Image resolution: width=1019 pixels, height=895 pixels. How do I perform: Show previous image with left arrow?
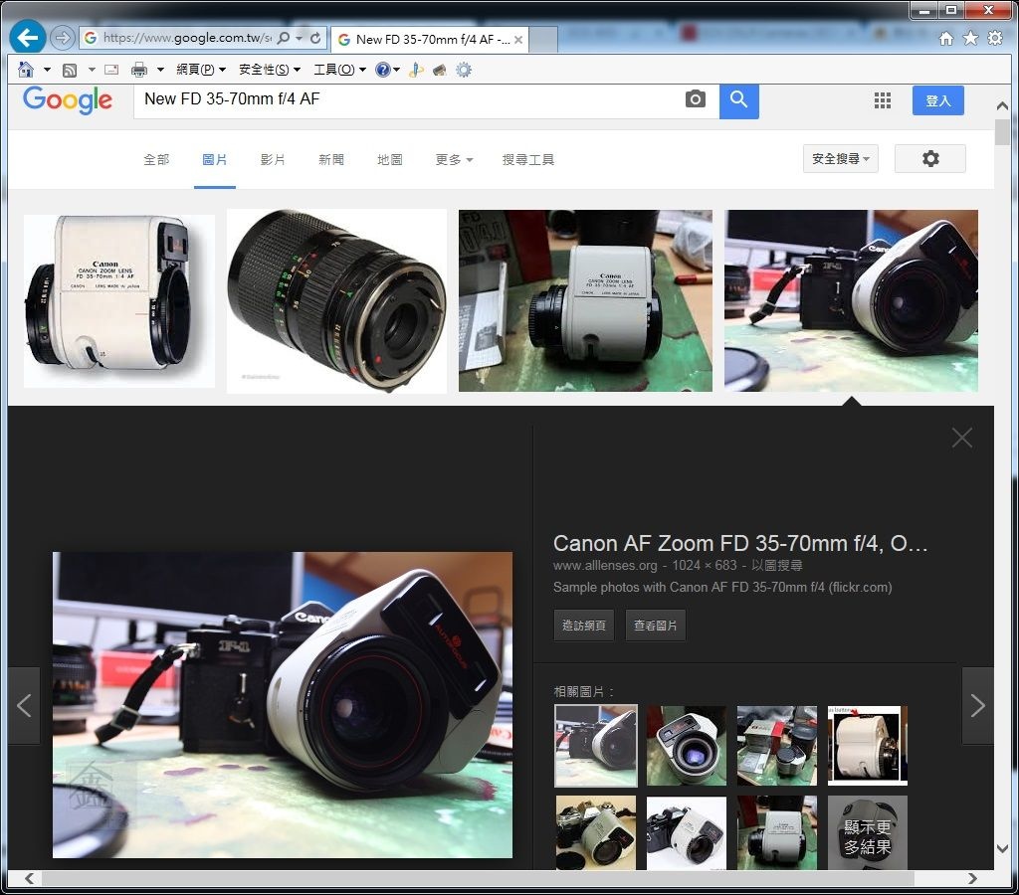[x=24, y=705]
